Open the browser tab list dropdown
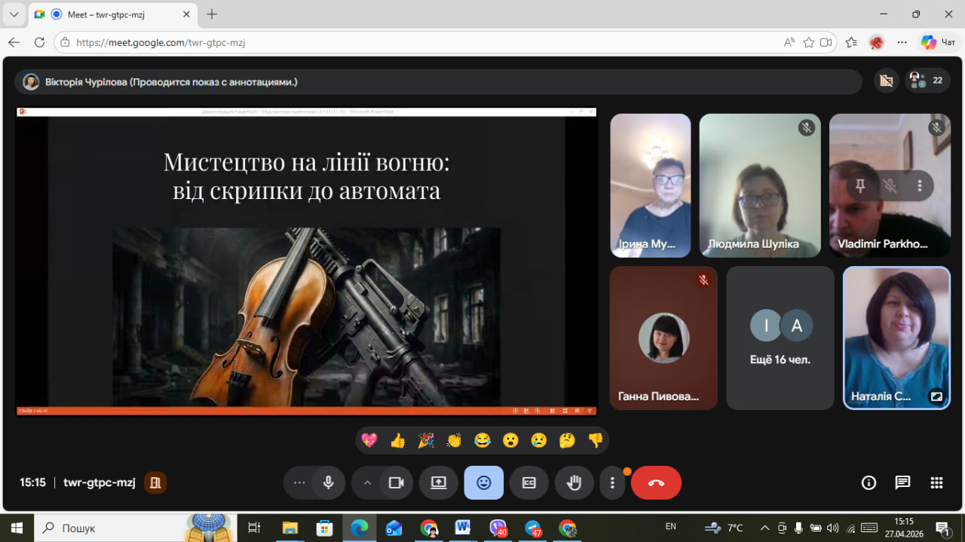The image size is (965, 542). click(14, 14)
